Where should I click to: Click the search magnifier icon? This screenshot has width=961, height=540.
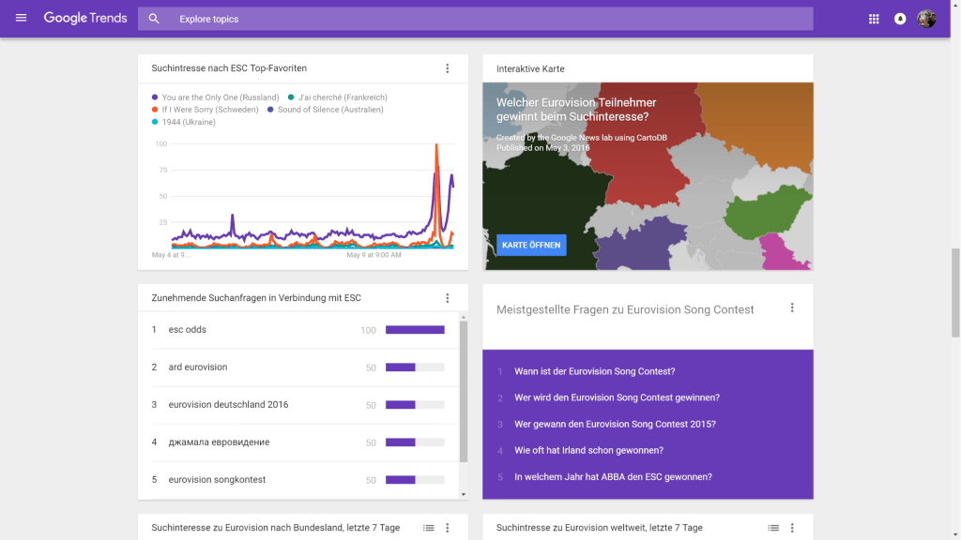pos(154,19)
